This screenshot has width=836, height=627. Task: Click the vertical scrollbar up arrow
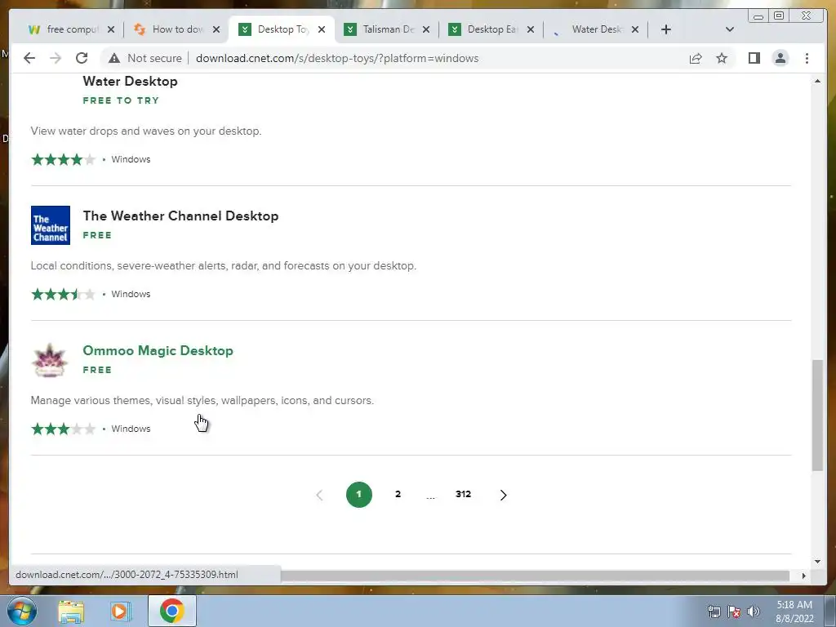point(817,81)
